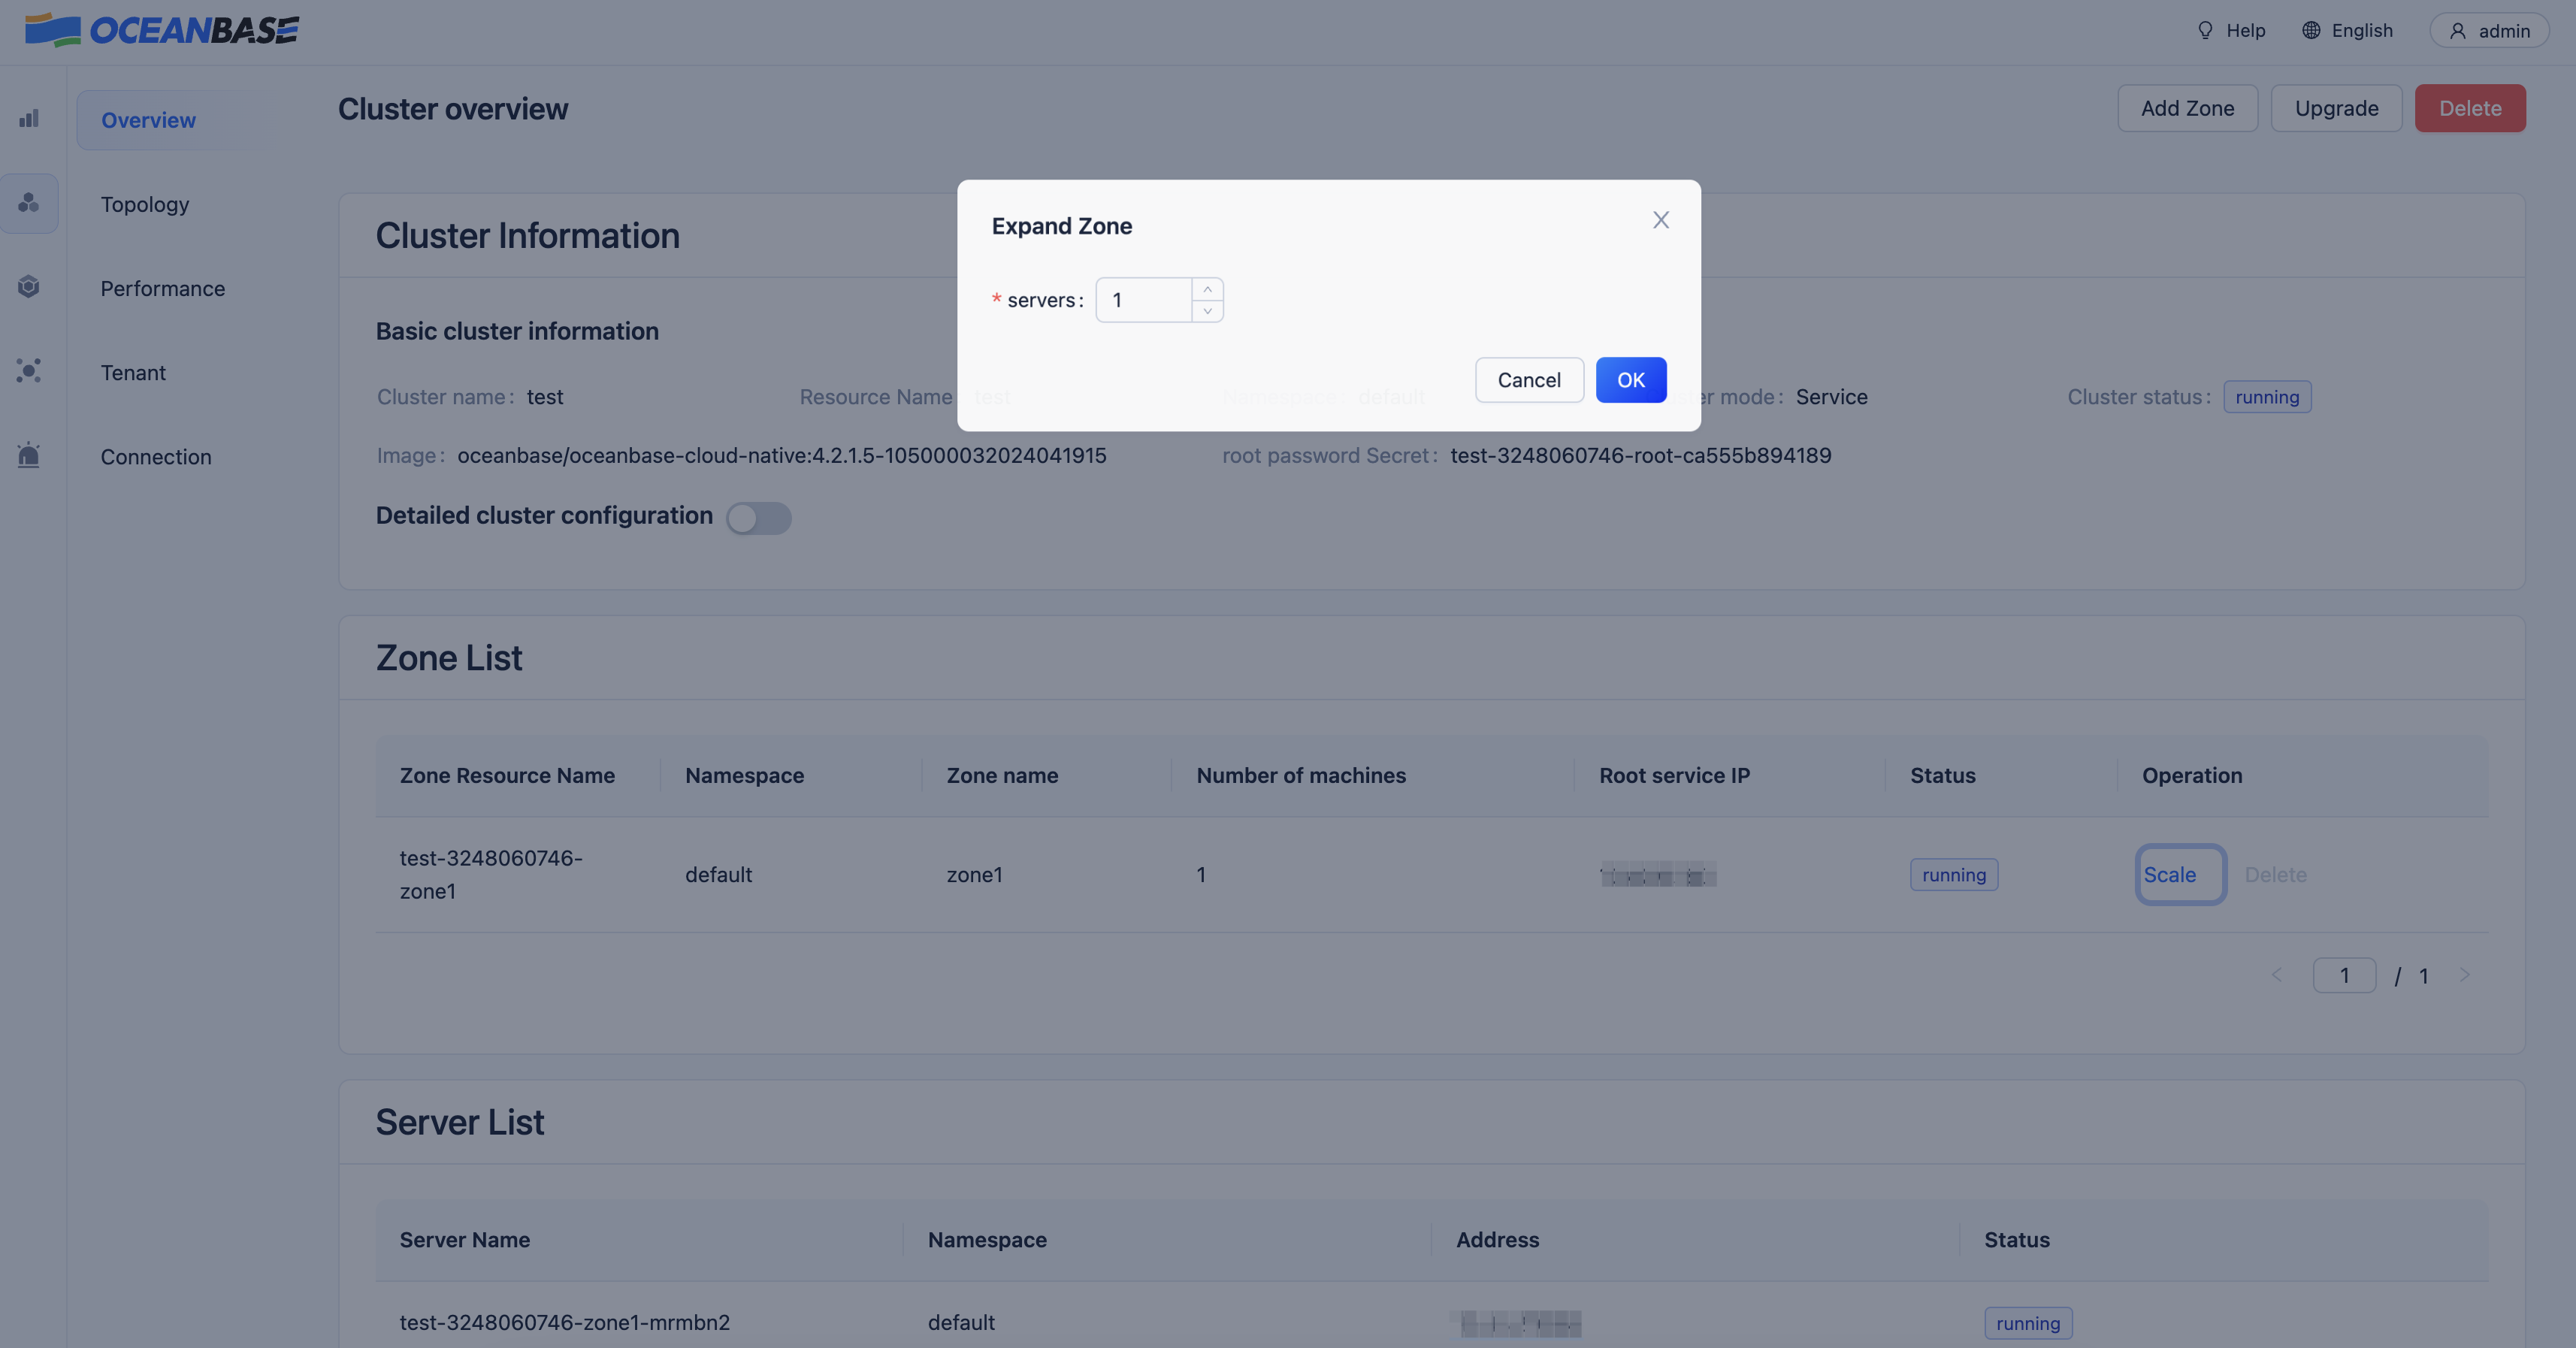
Task: Confirm Expand Zone with OK
Action: 1631,380
